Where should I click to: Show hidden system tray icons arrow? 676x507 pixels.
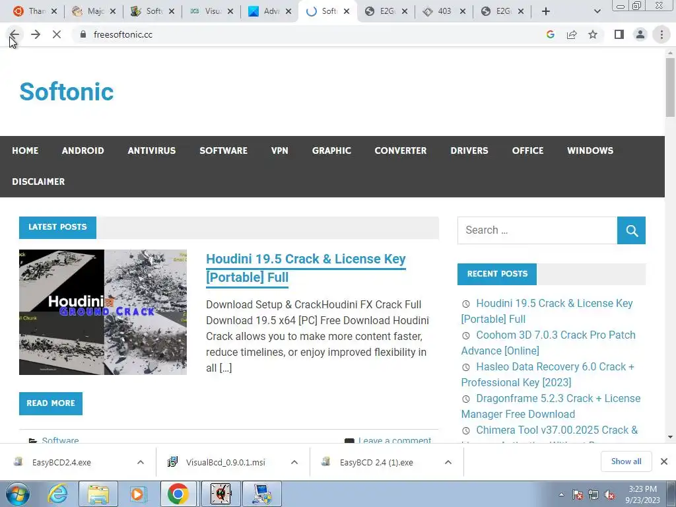[561, 494]
